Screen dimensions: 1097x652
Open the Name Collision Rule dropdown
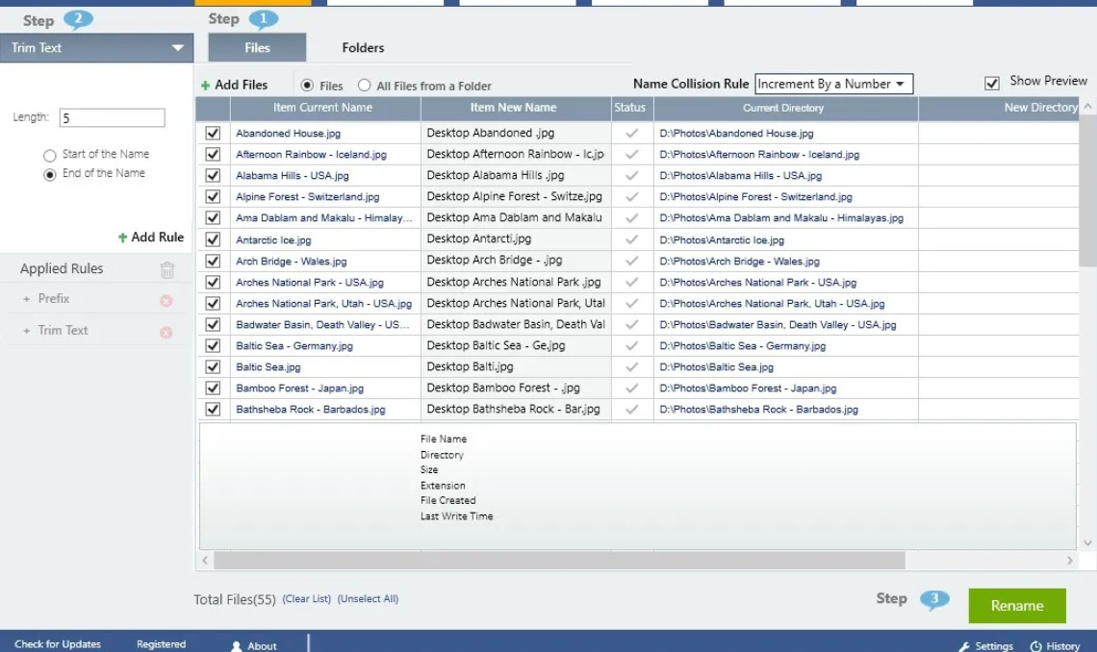click(833, 84)
